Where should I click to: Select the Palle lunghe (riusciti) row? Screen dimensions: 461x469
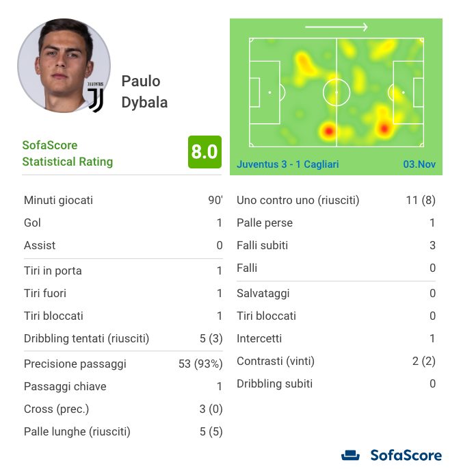[x=123, y=431]
